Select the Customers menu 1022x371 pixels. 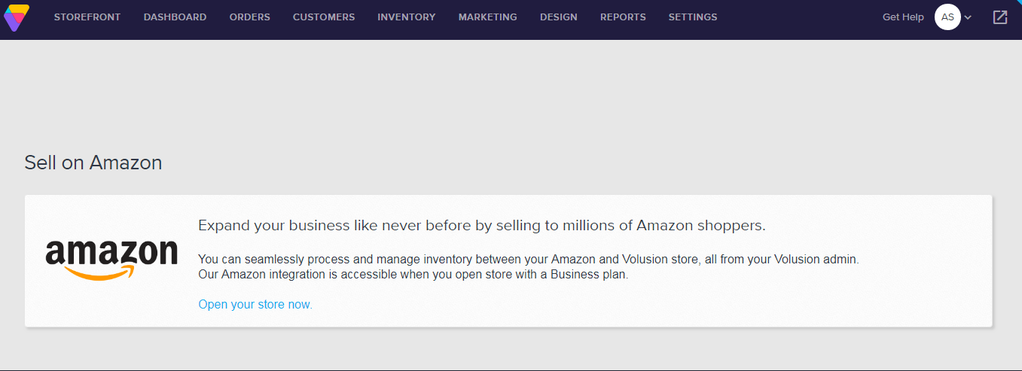click(324, 17)
